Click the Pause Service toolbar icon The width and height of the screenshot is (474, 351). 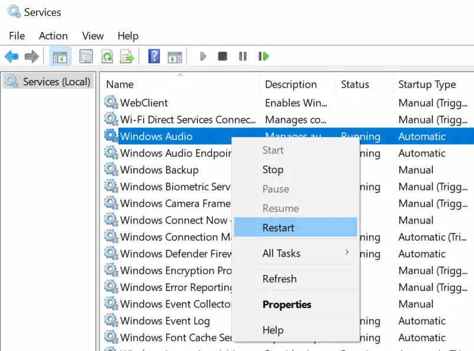[x=242, y=56]
